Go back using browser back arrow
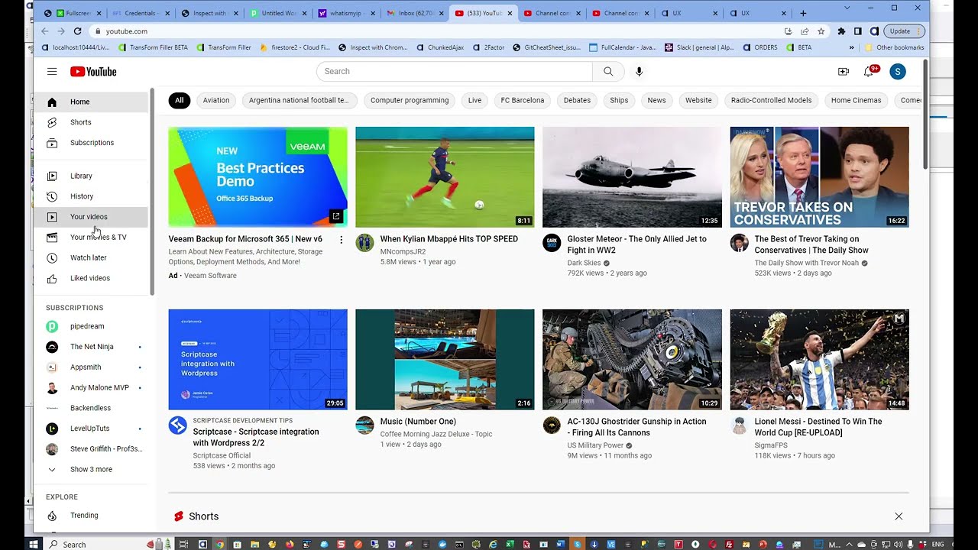Image resolution: width=978 pixels, height=550 pixels. coord(44,31)
